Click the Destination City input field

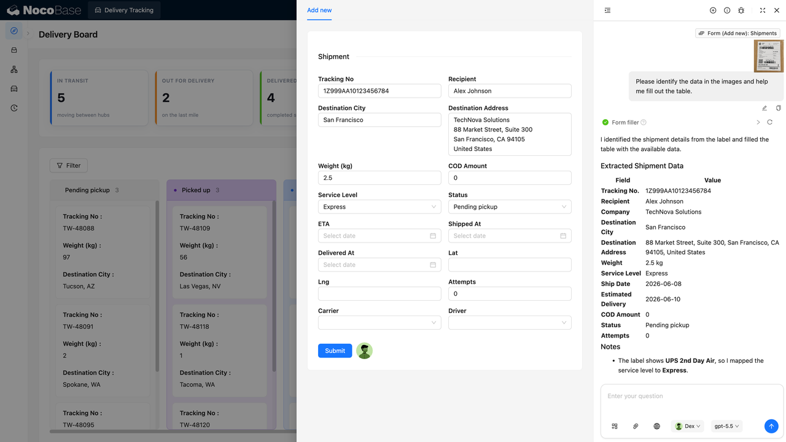pyautogui.click(x=379, y=120)
